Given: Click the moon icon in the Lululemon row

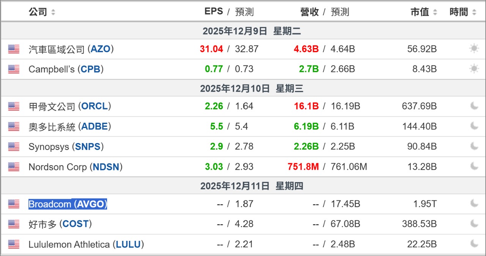Looking at the screenshot, I should (x=474, y=244).
